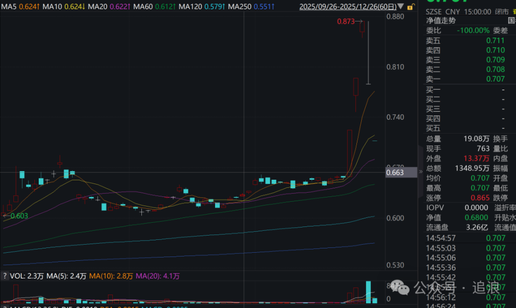Click the 0.810 price axis label
516x308 pixels.
395,67
